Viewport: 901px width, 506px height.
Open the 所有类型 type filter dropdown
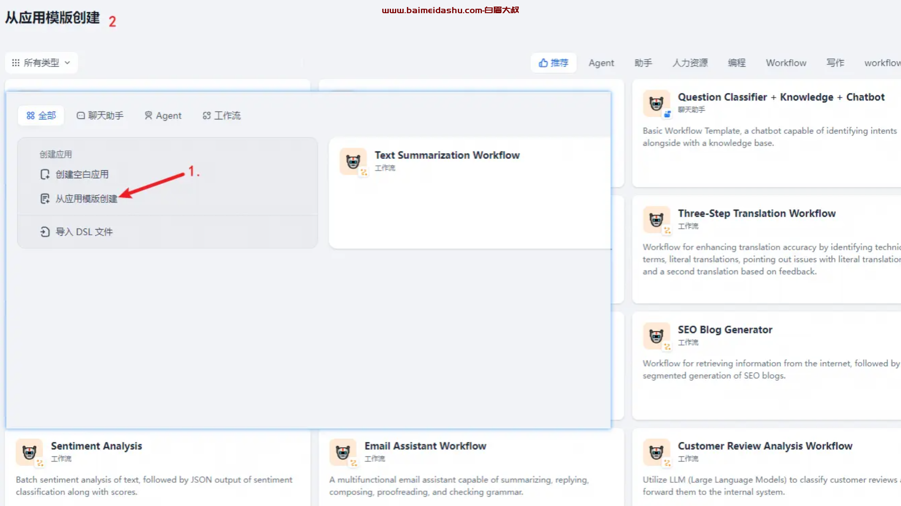(x=41, y=63)
